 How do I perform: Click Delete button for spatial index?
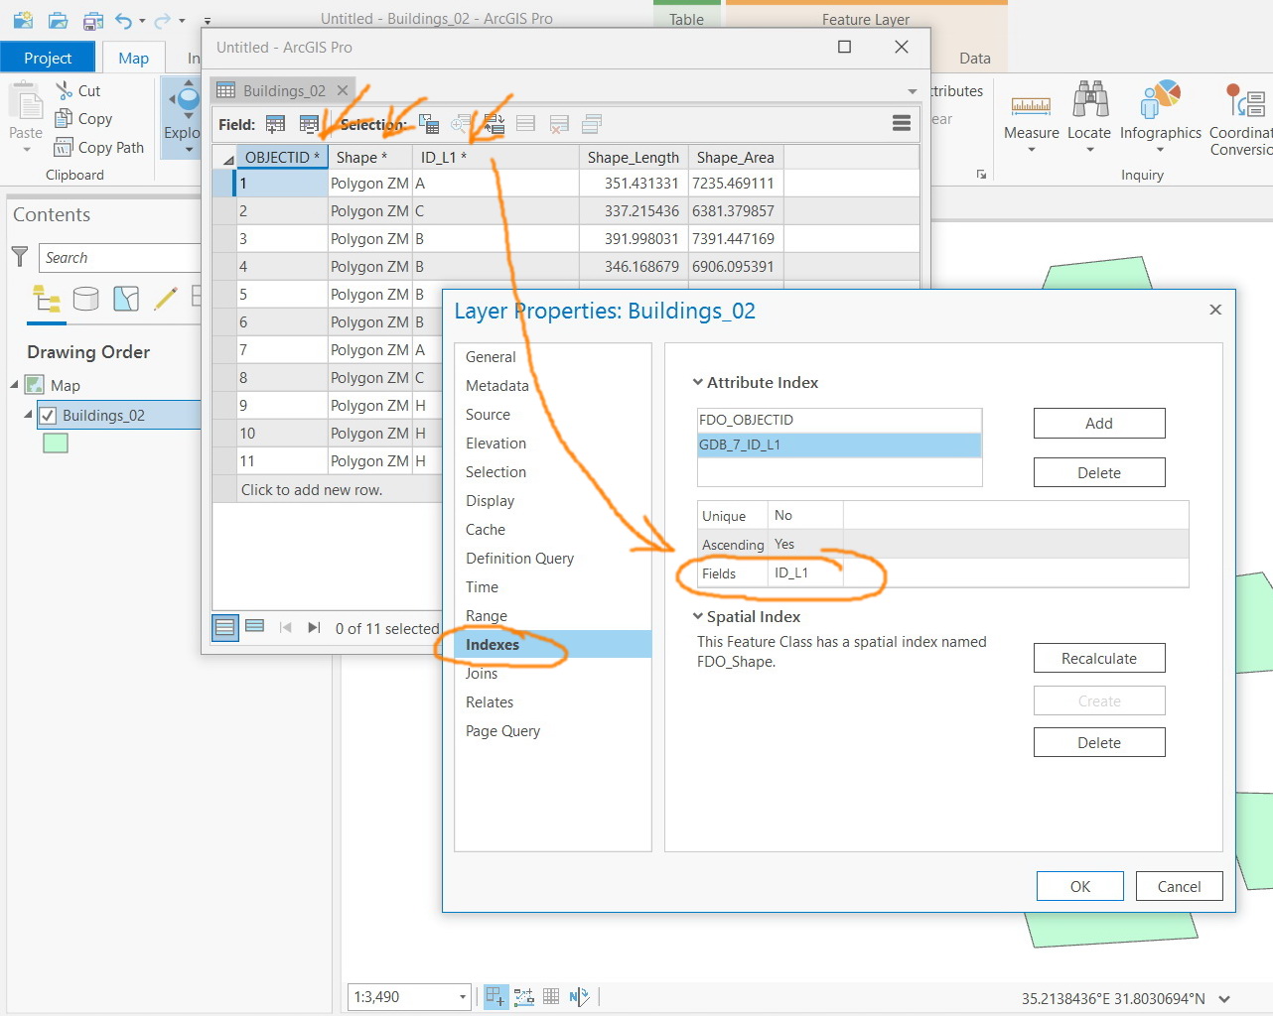coord(1099,743)
